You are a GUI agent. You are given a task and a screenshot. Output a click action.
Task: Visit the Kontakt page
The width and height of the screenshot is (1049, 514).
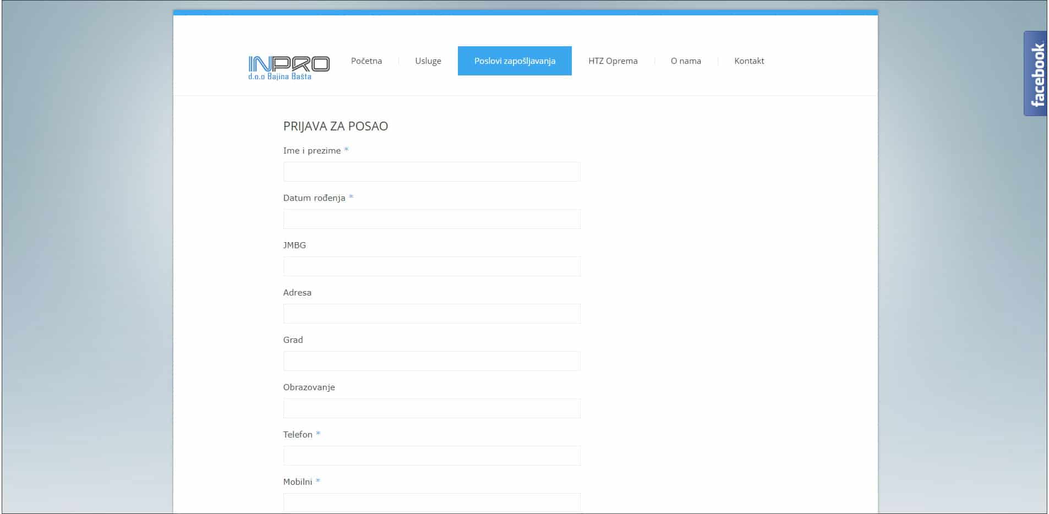coord(748,61)
